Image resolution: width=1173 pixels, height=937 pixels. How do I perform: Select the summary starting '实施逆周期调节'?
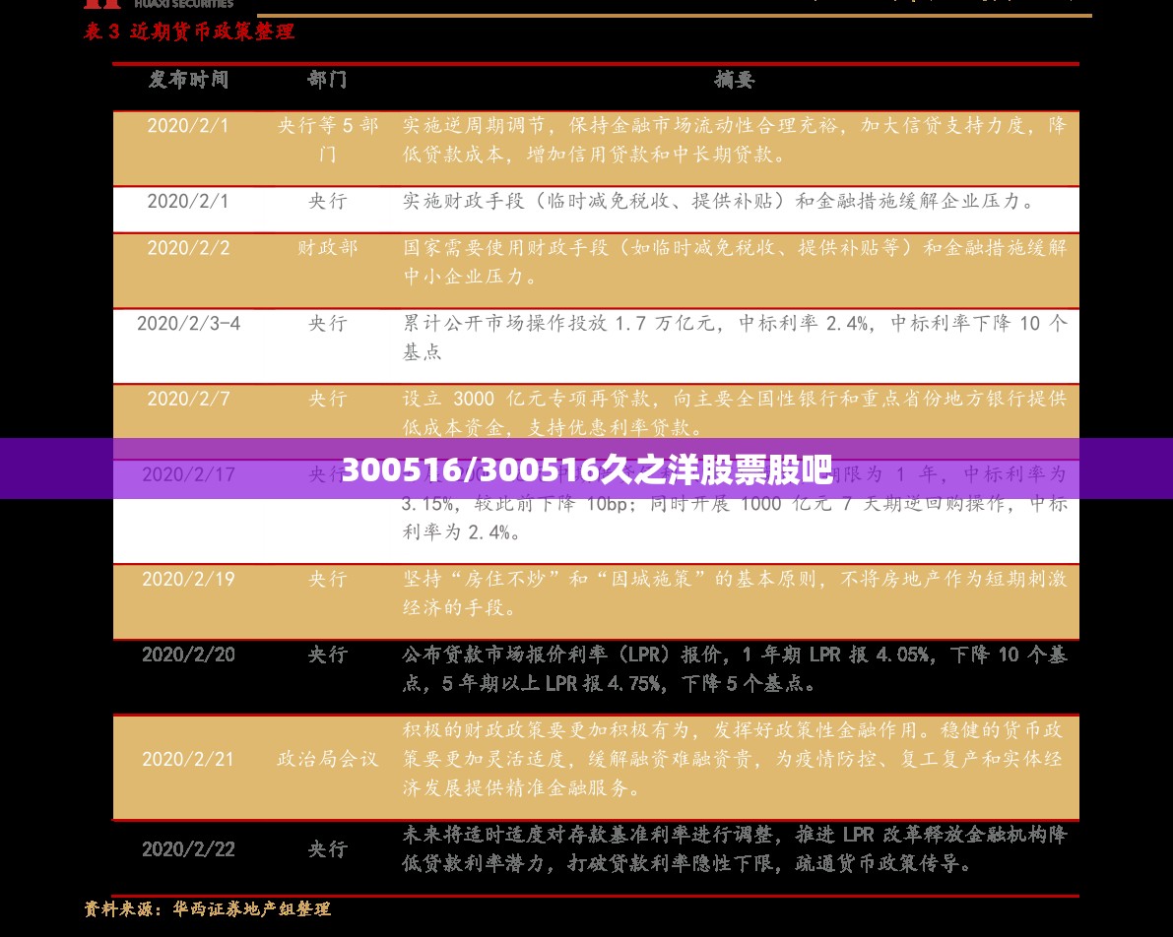click(734, 140)
